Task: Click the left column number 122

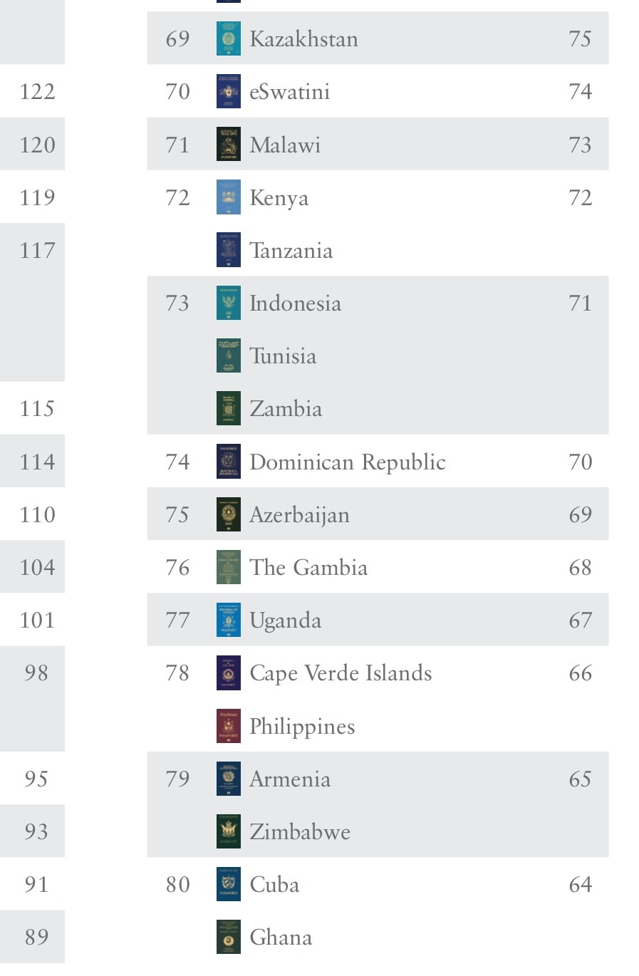Action: point(37,91)
